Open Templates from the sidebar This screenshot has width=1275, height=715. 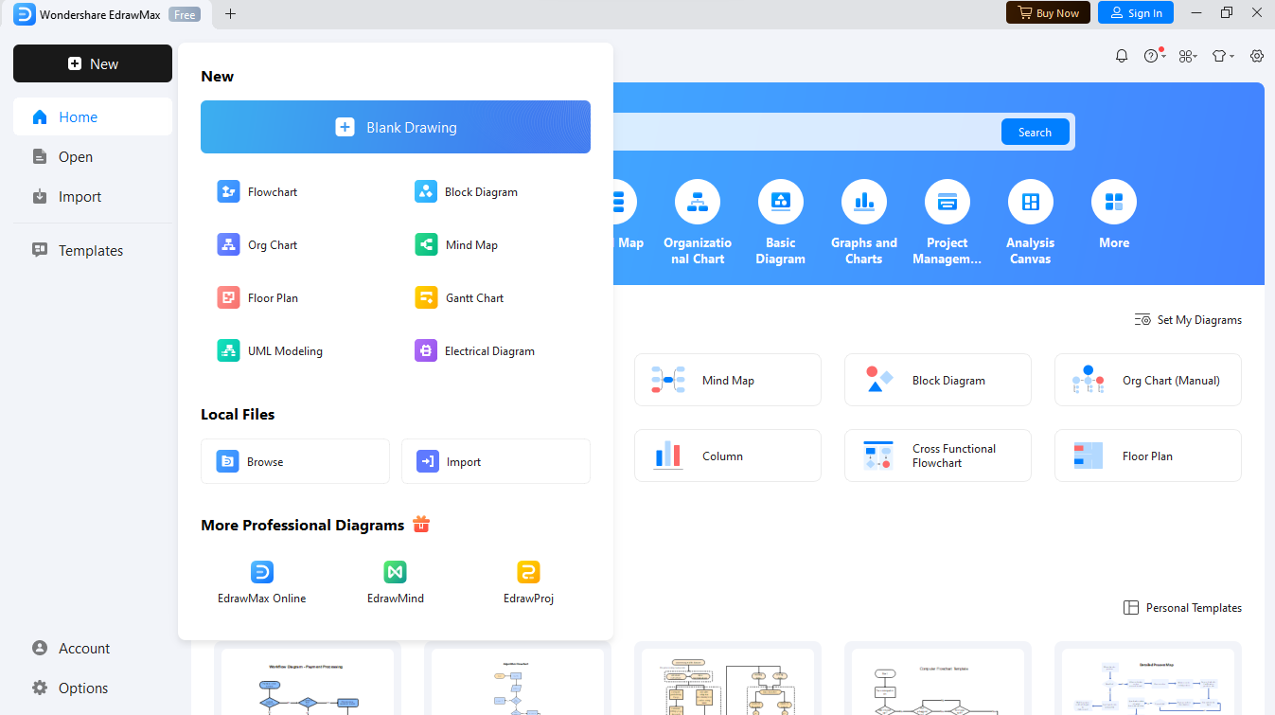pos(93,251)
